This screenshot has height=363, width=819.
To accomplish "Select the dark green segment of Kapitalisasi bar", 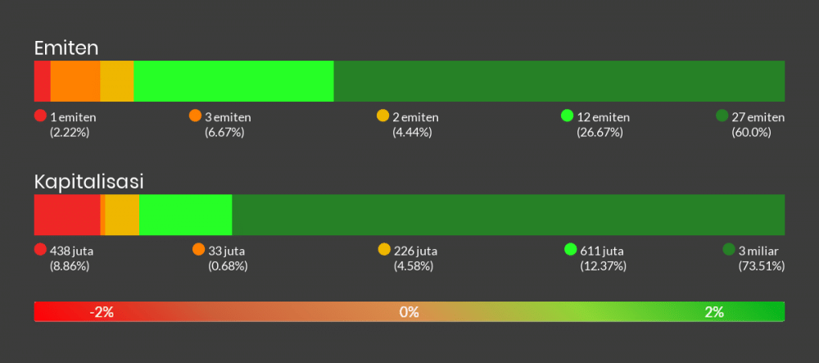I will [x=508, y=215].
